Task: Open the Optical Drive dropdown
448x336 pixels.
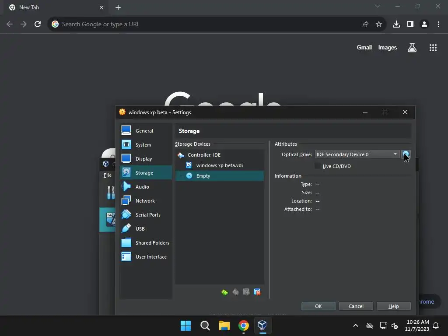Action: (357, 154)
